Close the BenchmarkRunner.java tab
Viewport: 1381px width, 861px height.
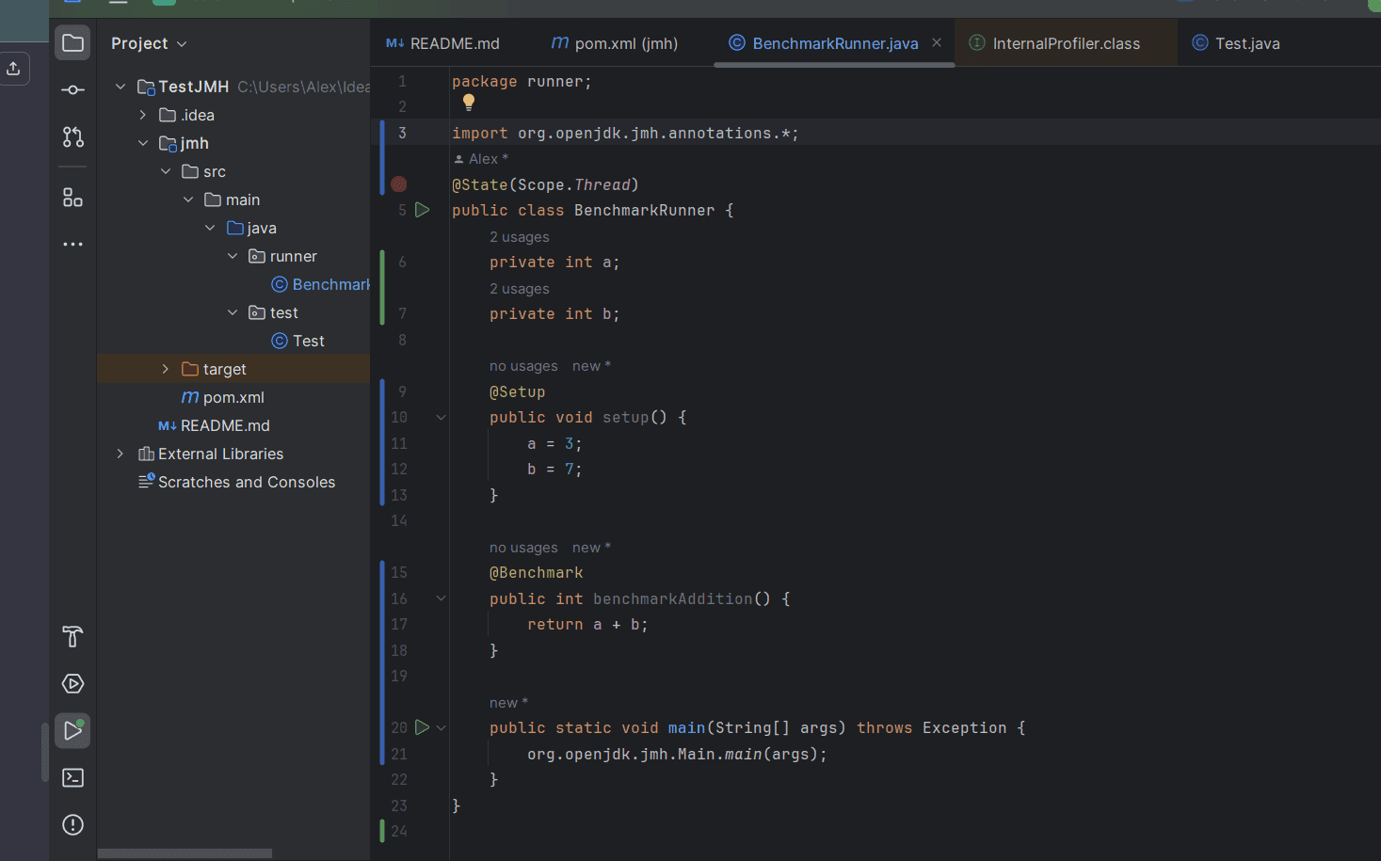point(937,42)
